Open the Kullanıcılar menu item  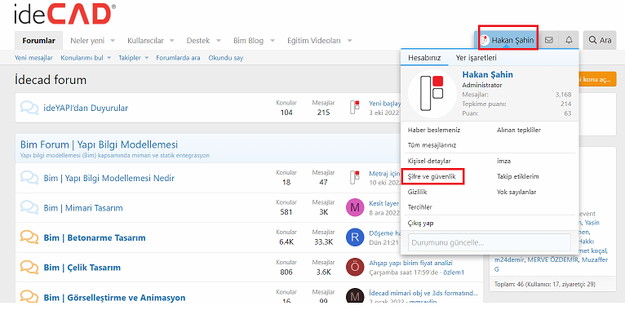coord(145,41)
